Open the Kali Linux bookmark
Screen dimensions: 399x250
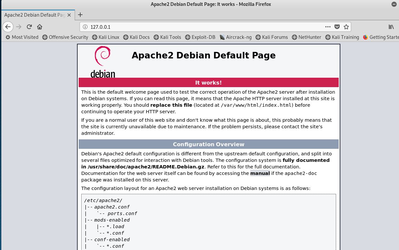coord(105,37)
